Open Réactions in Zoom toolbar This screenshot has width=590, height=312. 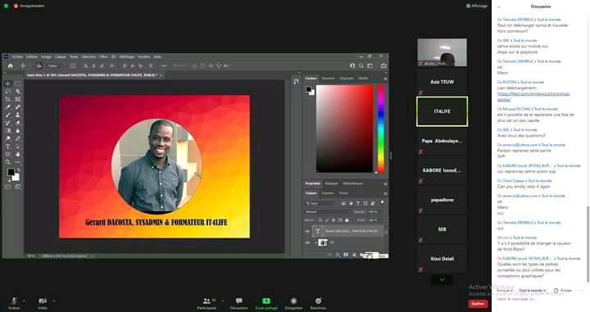(x=318, y=303)
